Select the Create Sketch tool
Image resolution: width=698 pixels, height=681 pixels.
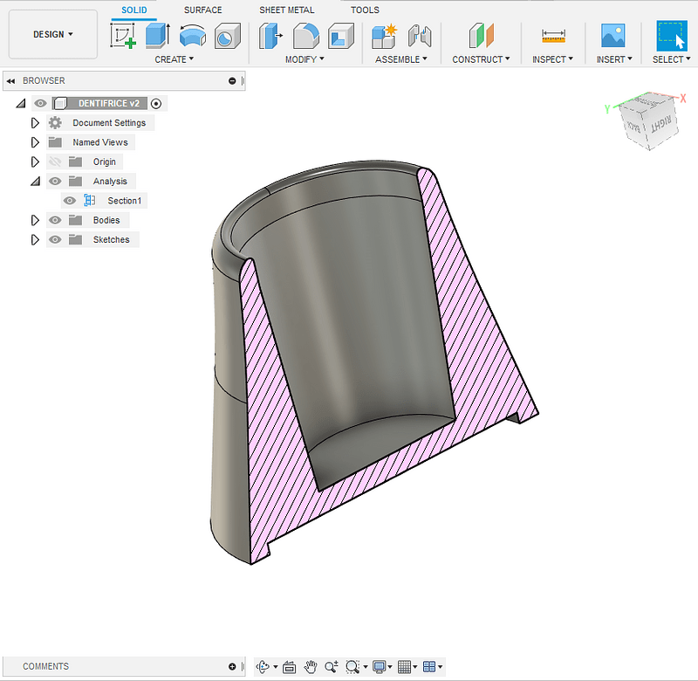pyautogui.click(x=123, y=36)
